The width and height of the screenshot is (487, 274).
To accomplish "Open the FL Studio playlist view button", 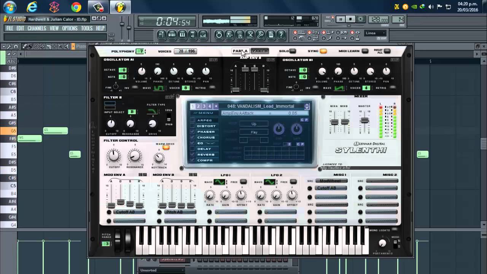I will (x=162, y=35).
